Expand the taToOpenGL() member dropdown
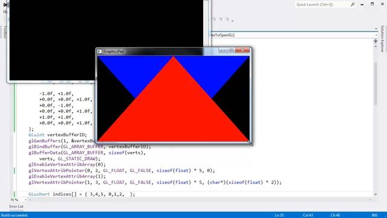Image resolution: width=387 pixels, height=218 pixels. pyautogui.click(x=376, y=35)
